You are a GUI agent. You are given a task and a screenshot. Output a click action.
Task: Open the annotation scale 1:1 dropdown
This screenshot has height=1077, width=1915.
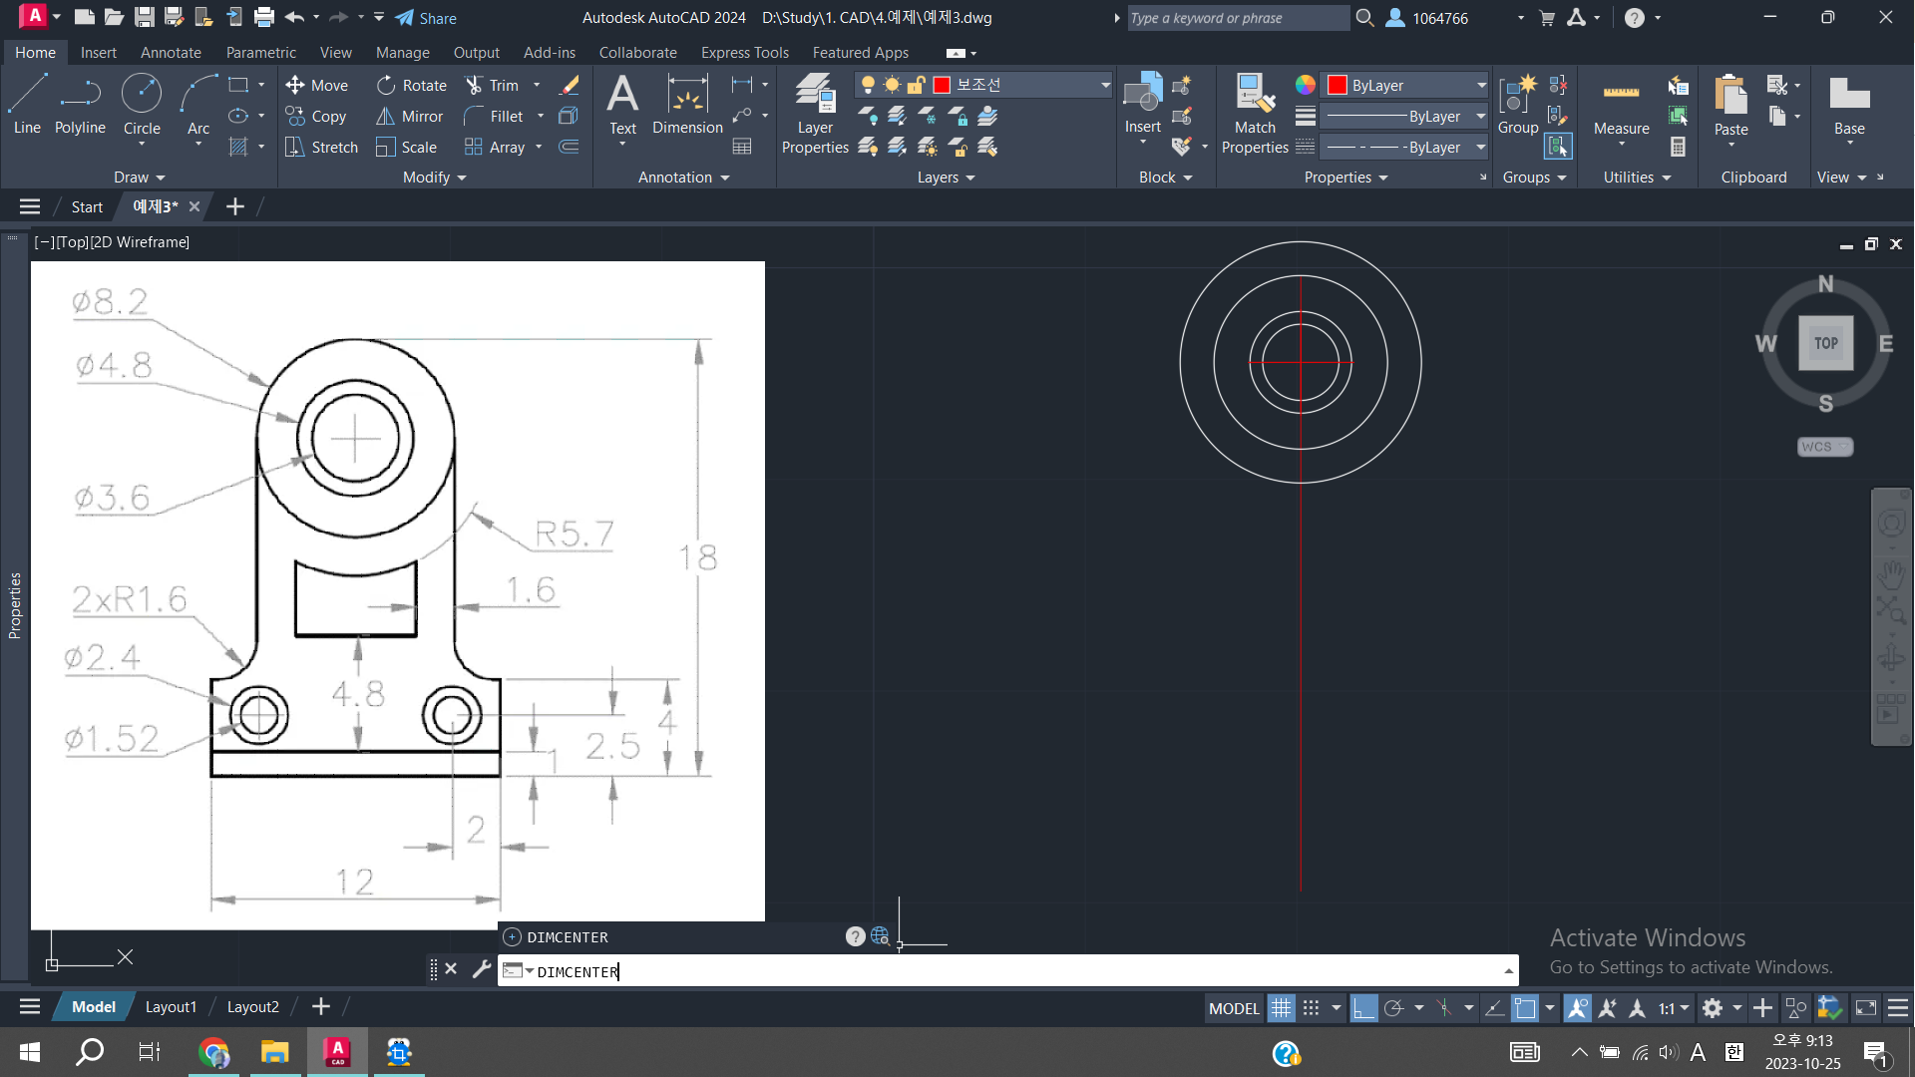tap(1674, 1008)
